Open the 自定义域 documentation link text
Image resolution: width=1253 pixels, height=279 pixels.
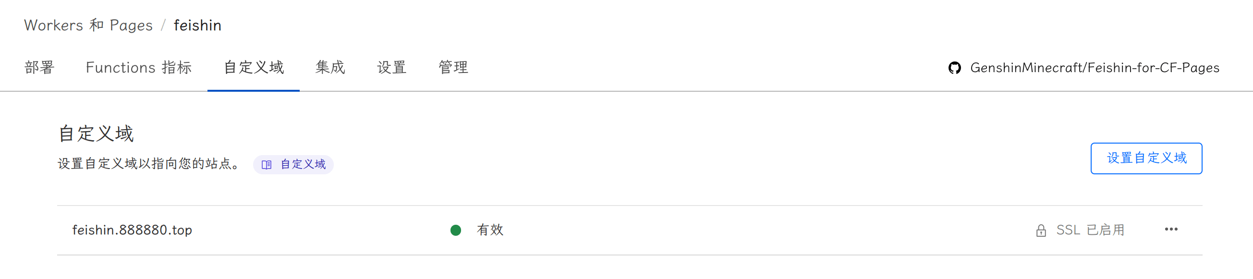pyautogui.click(x=303, y=165)
